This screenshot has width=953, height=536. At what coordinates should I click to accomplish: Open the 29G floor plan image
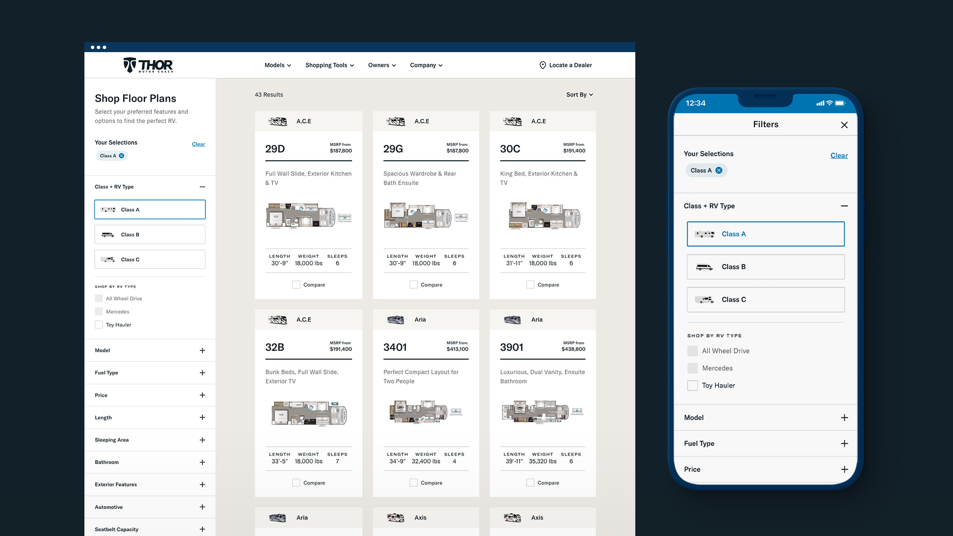click(426, 215)
